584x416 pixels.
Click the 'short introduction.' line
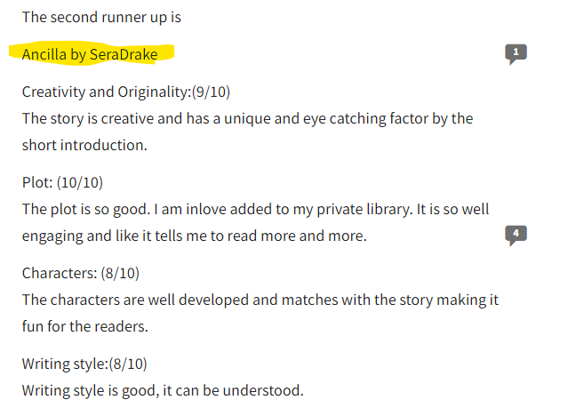[x=84, y=145]
